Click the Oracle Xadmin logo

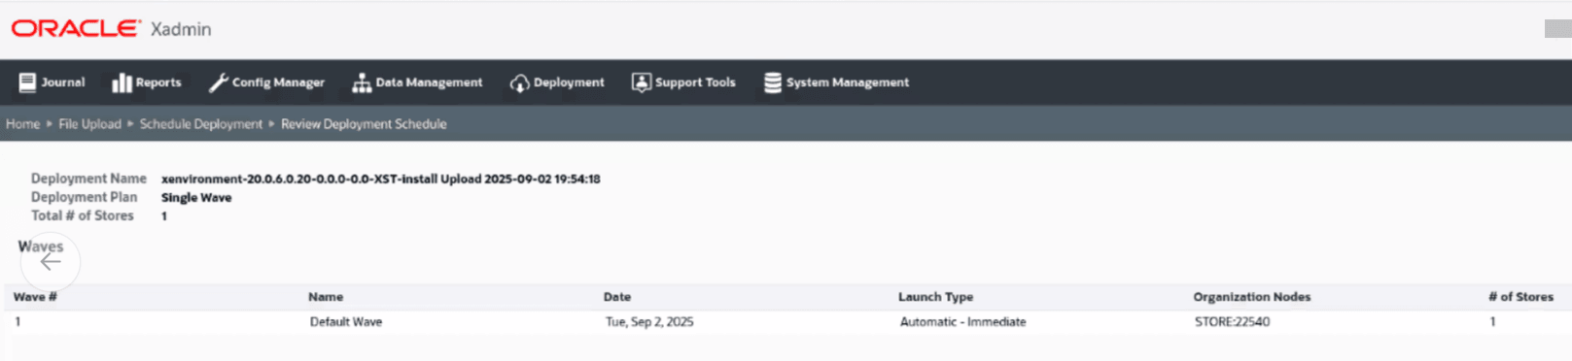coord(111,29)
